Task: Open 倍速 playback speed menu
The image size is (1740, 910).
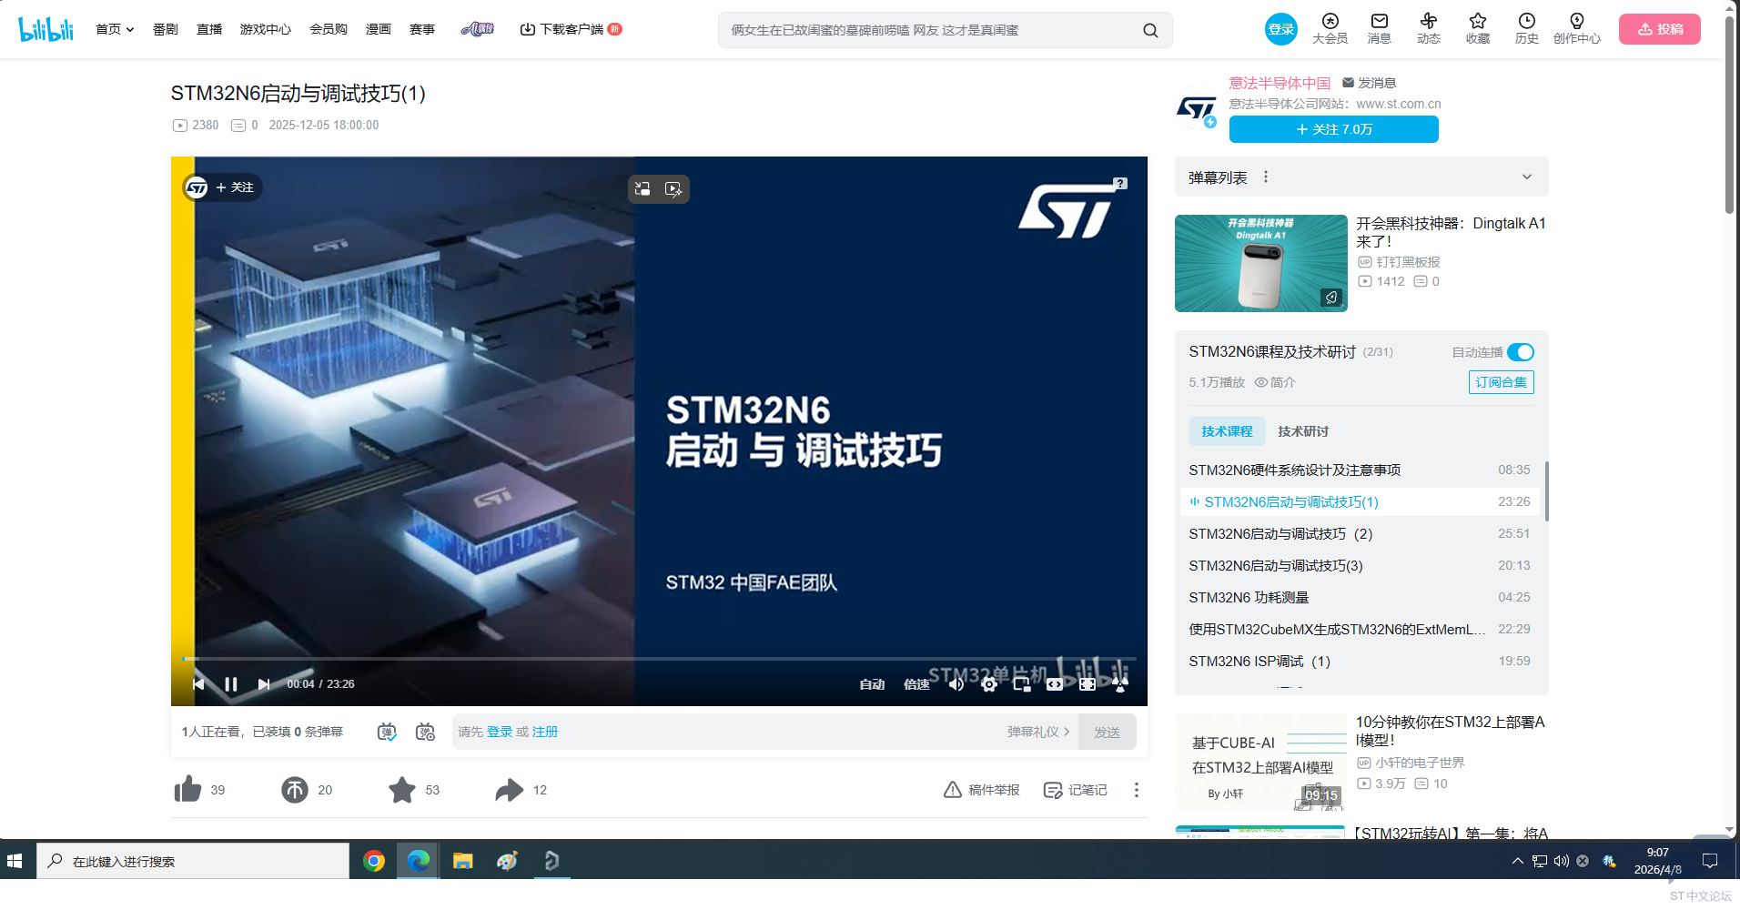Action: [916, 683]
